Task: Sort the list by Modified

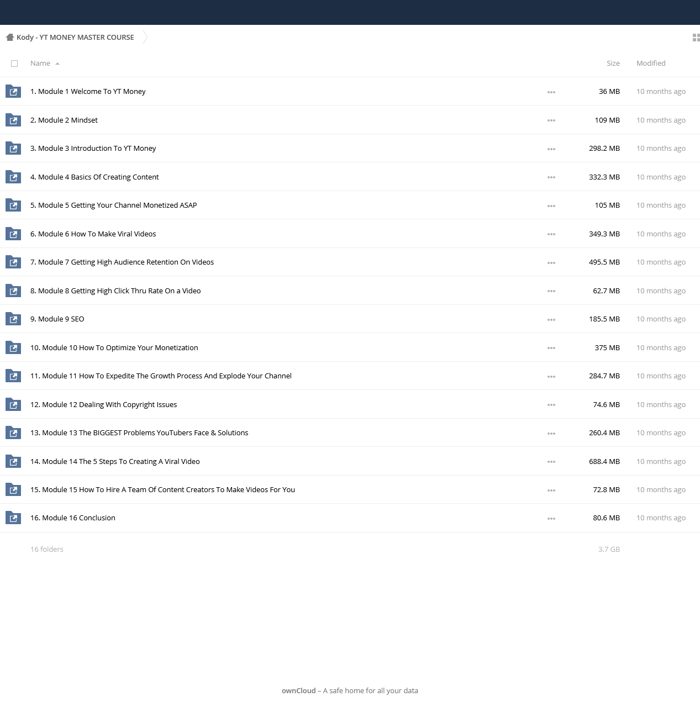Action: tap(651, 64)
